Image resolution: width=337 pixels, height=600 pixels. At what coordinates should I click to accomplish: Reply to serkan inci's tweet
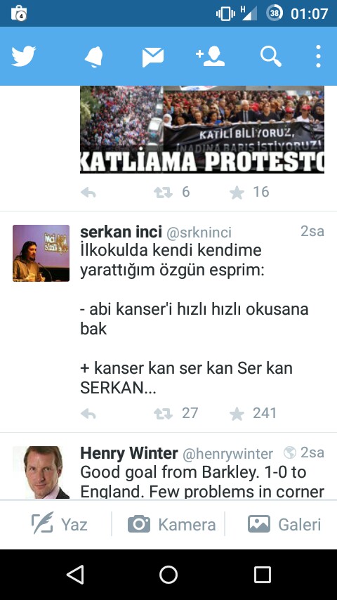click(88, 414)
